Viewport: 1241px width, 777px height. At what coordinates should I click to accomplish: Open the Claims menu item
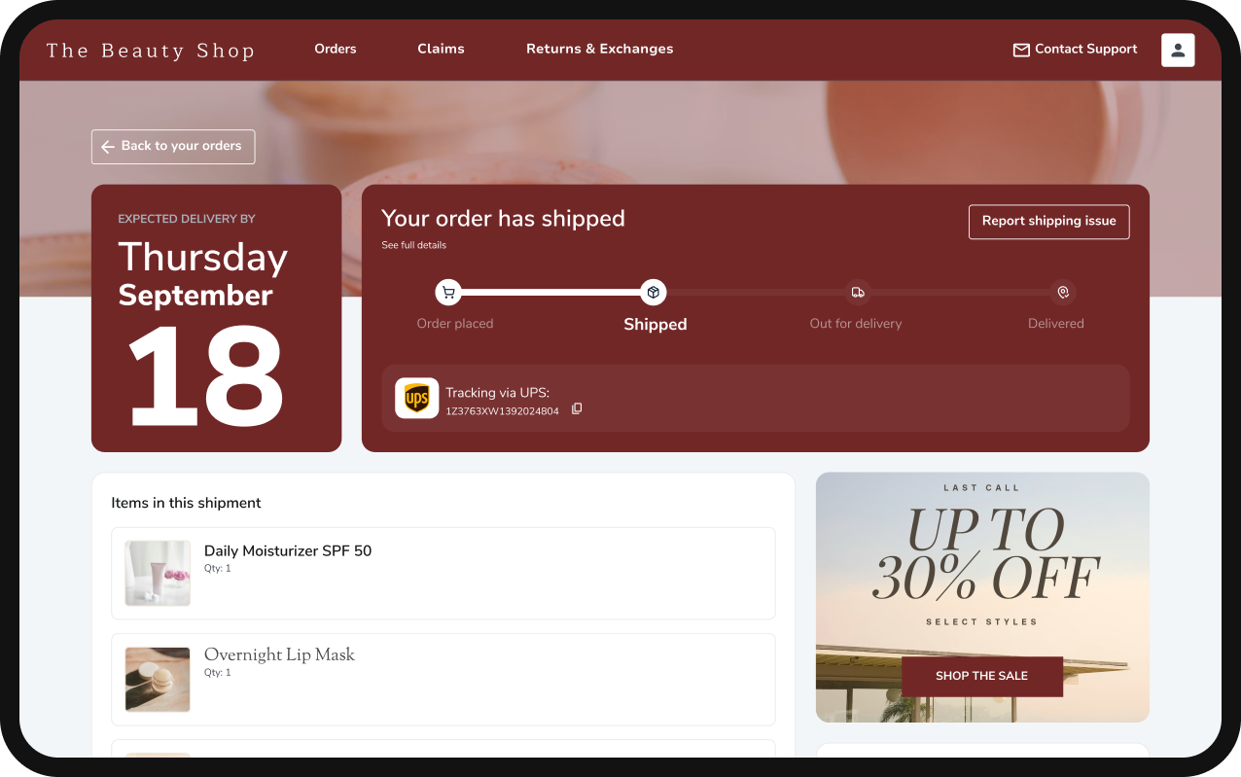pos(441,49)
